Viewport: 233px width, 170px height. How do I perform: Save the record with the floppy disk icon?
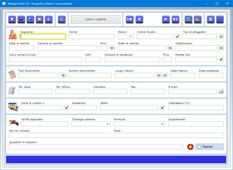click(x=21, y=19)
